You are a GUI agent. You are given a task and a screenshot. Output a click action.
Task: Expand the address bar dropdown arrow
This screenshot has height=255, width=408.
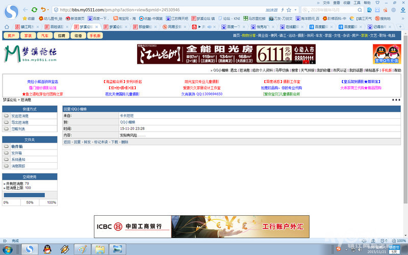coord(295,10)
